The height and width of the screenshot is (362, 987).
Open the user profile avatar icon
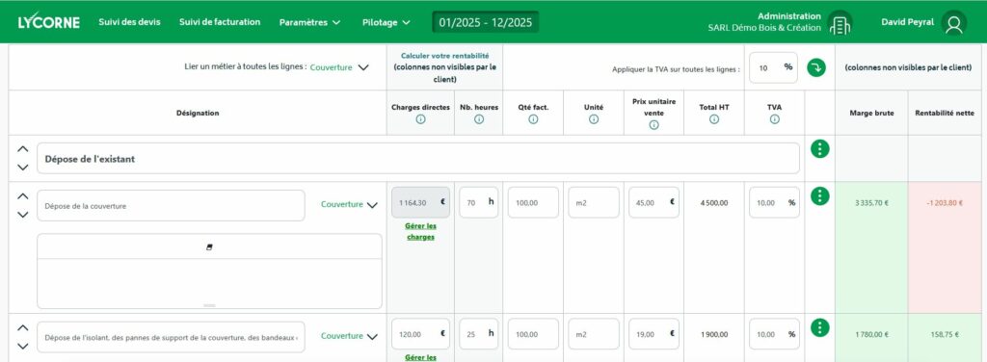point(953,23)
